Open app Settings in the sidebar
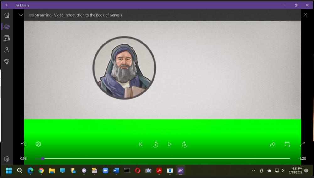 tap(7, 159)
